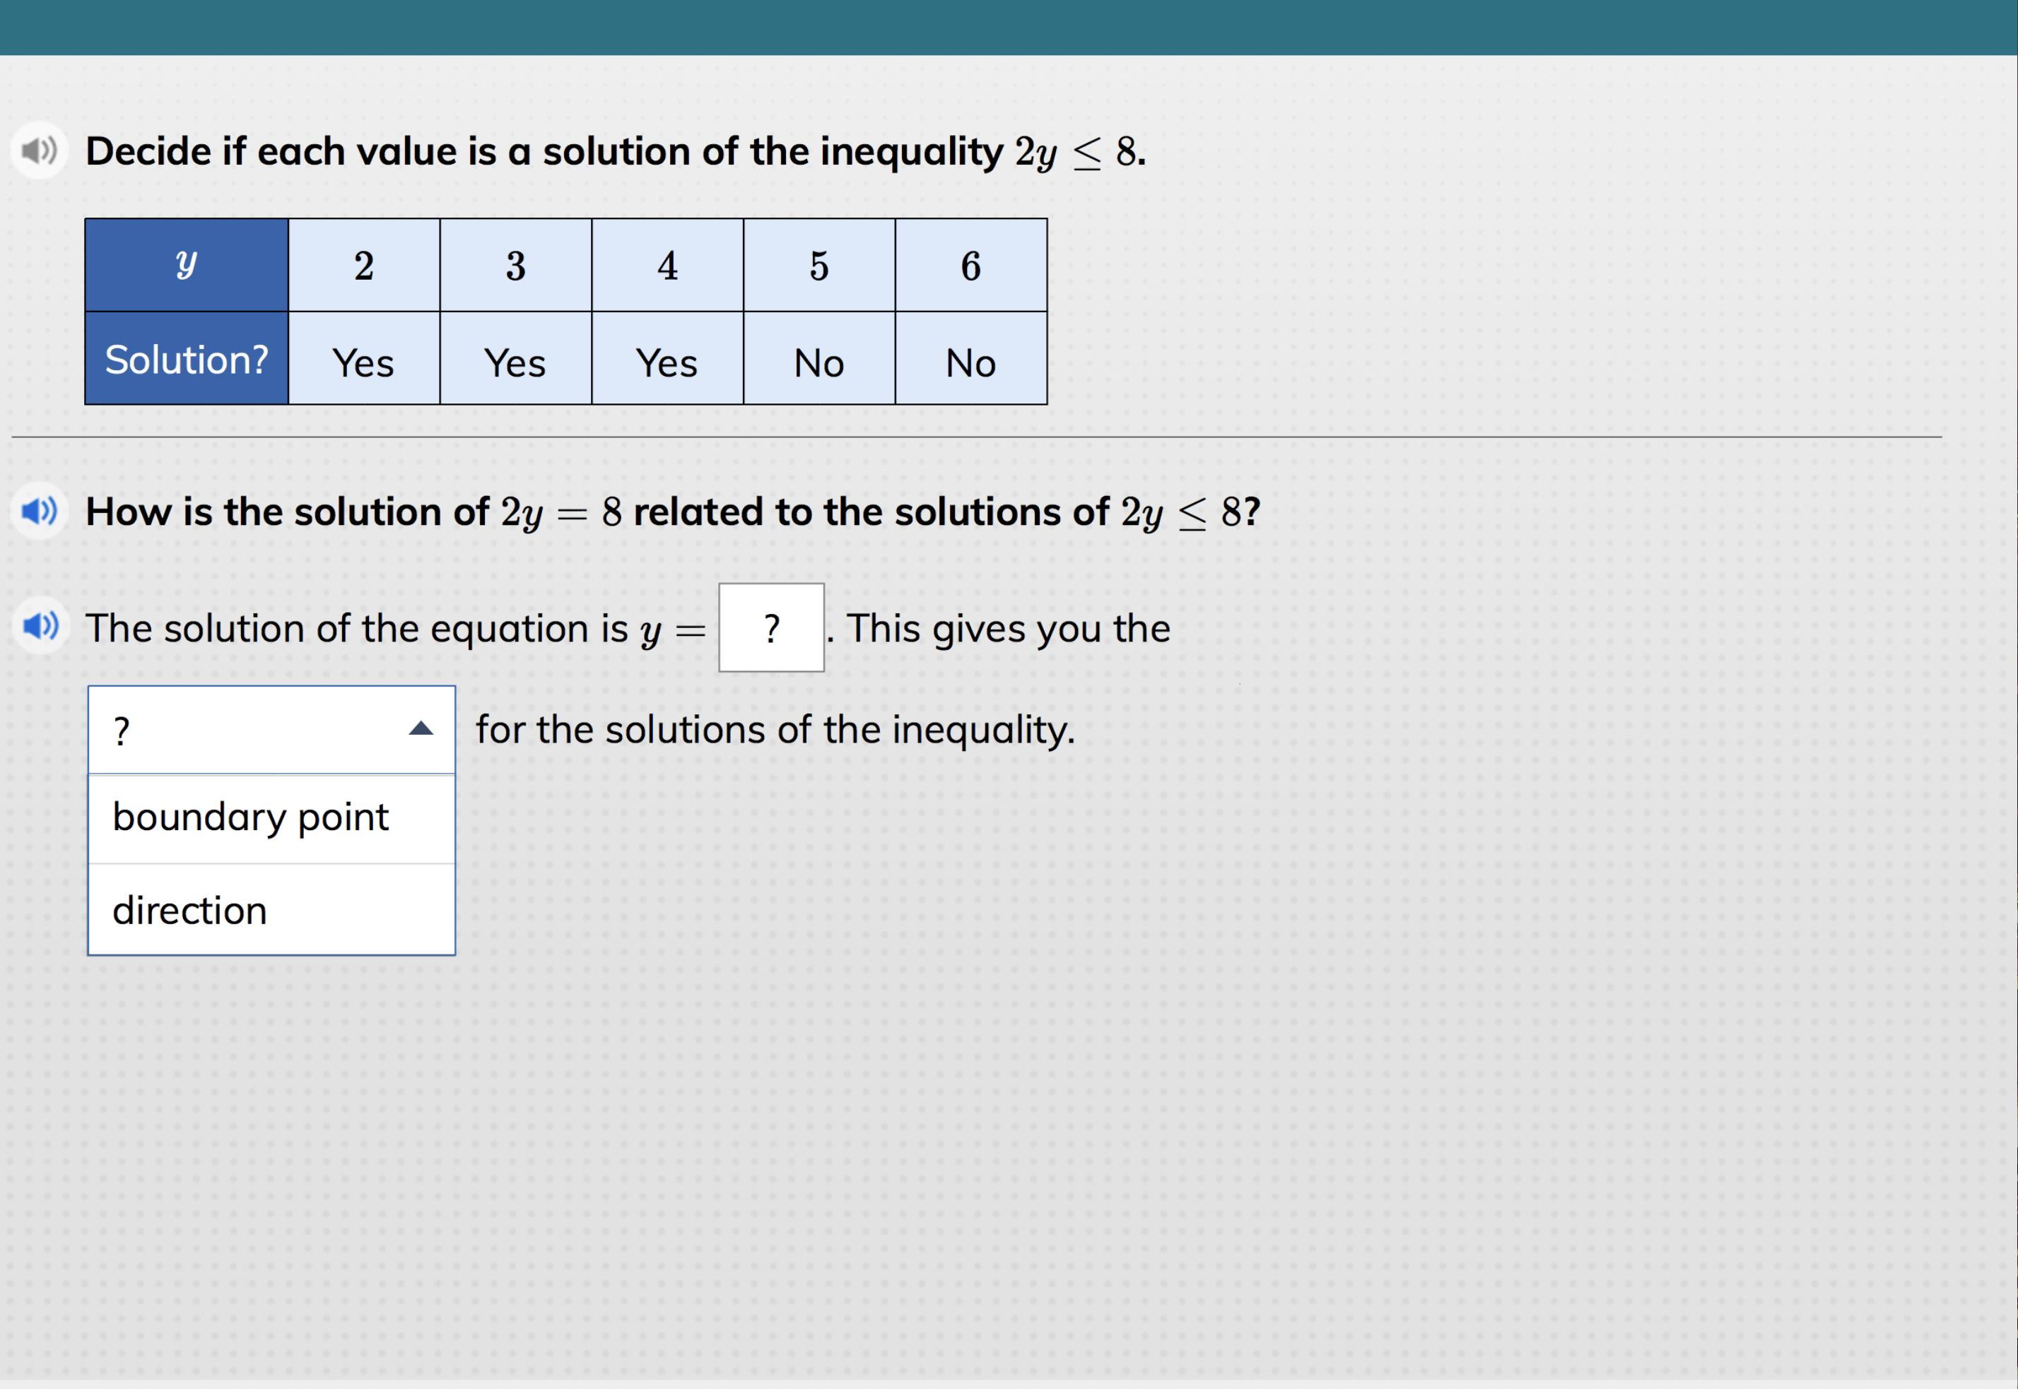
Task: Click the table cell with value 4
Action: pos(667,266)
